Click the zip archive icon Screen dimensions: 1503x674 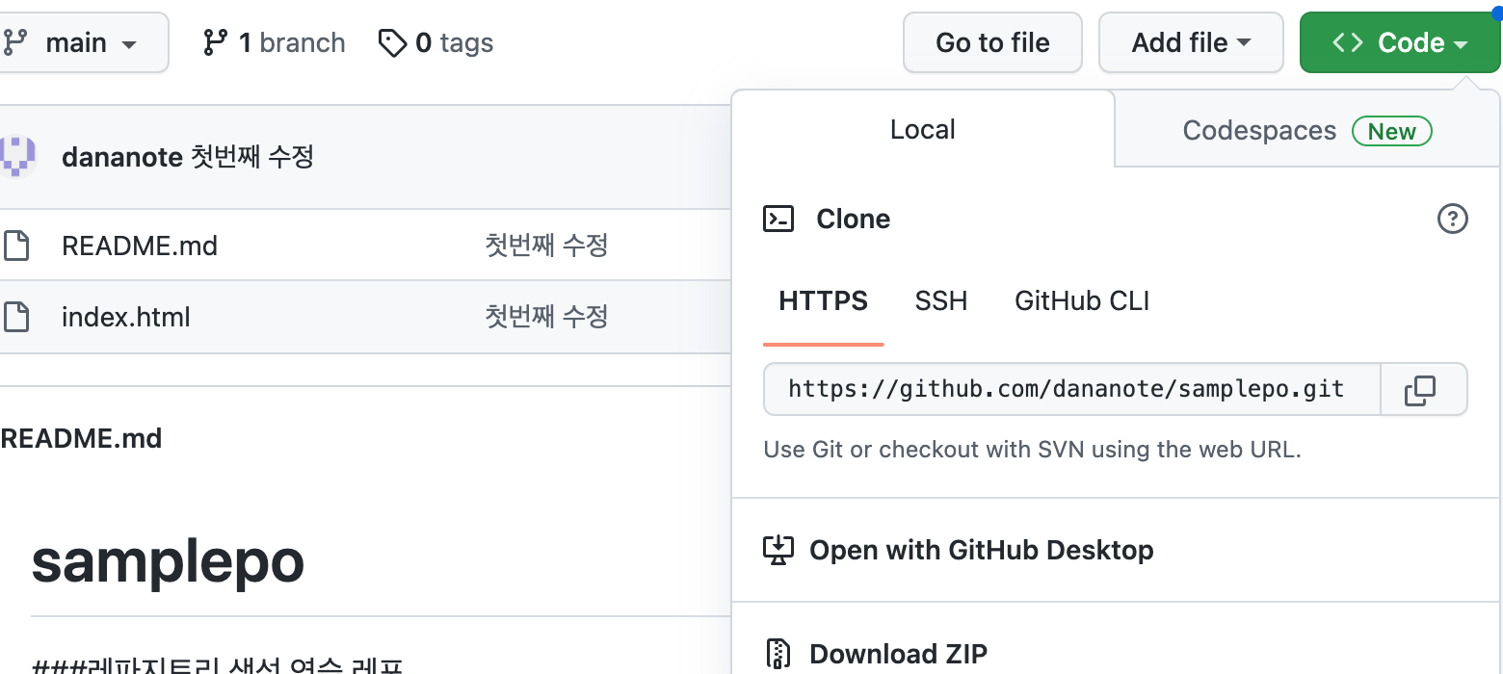(778, 654)
